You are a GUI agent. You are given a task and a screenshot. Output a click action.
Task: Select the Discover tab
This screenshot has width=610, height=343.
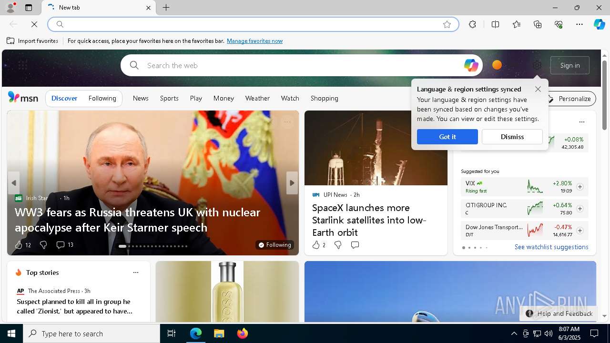[x=64, y=98]
